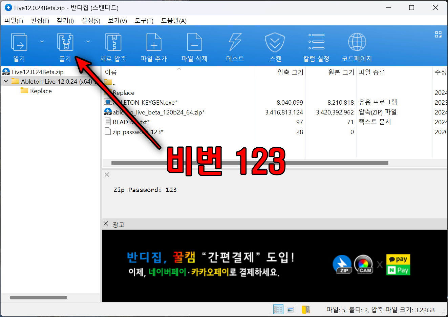The image size is (448, 317).
Task: Open the 파일(F) menu
Action: (x=14, y=21)
